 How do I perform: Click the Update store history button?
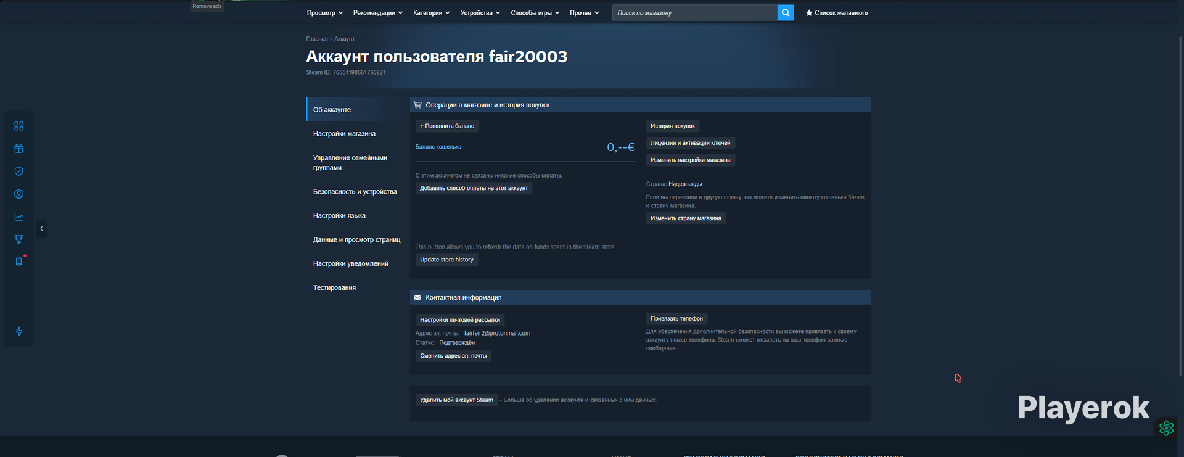coord(446,260)
